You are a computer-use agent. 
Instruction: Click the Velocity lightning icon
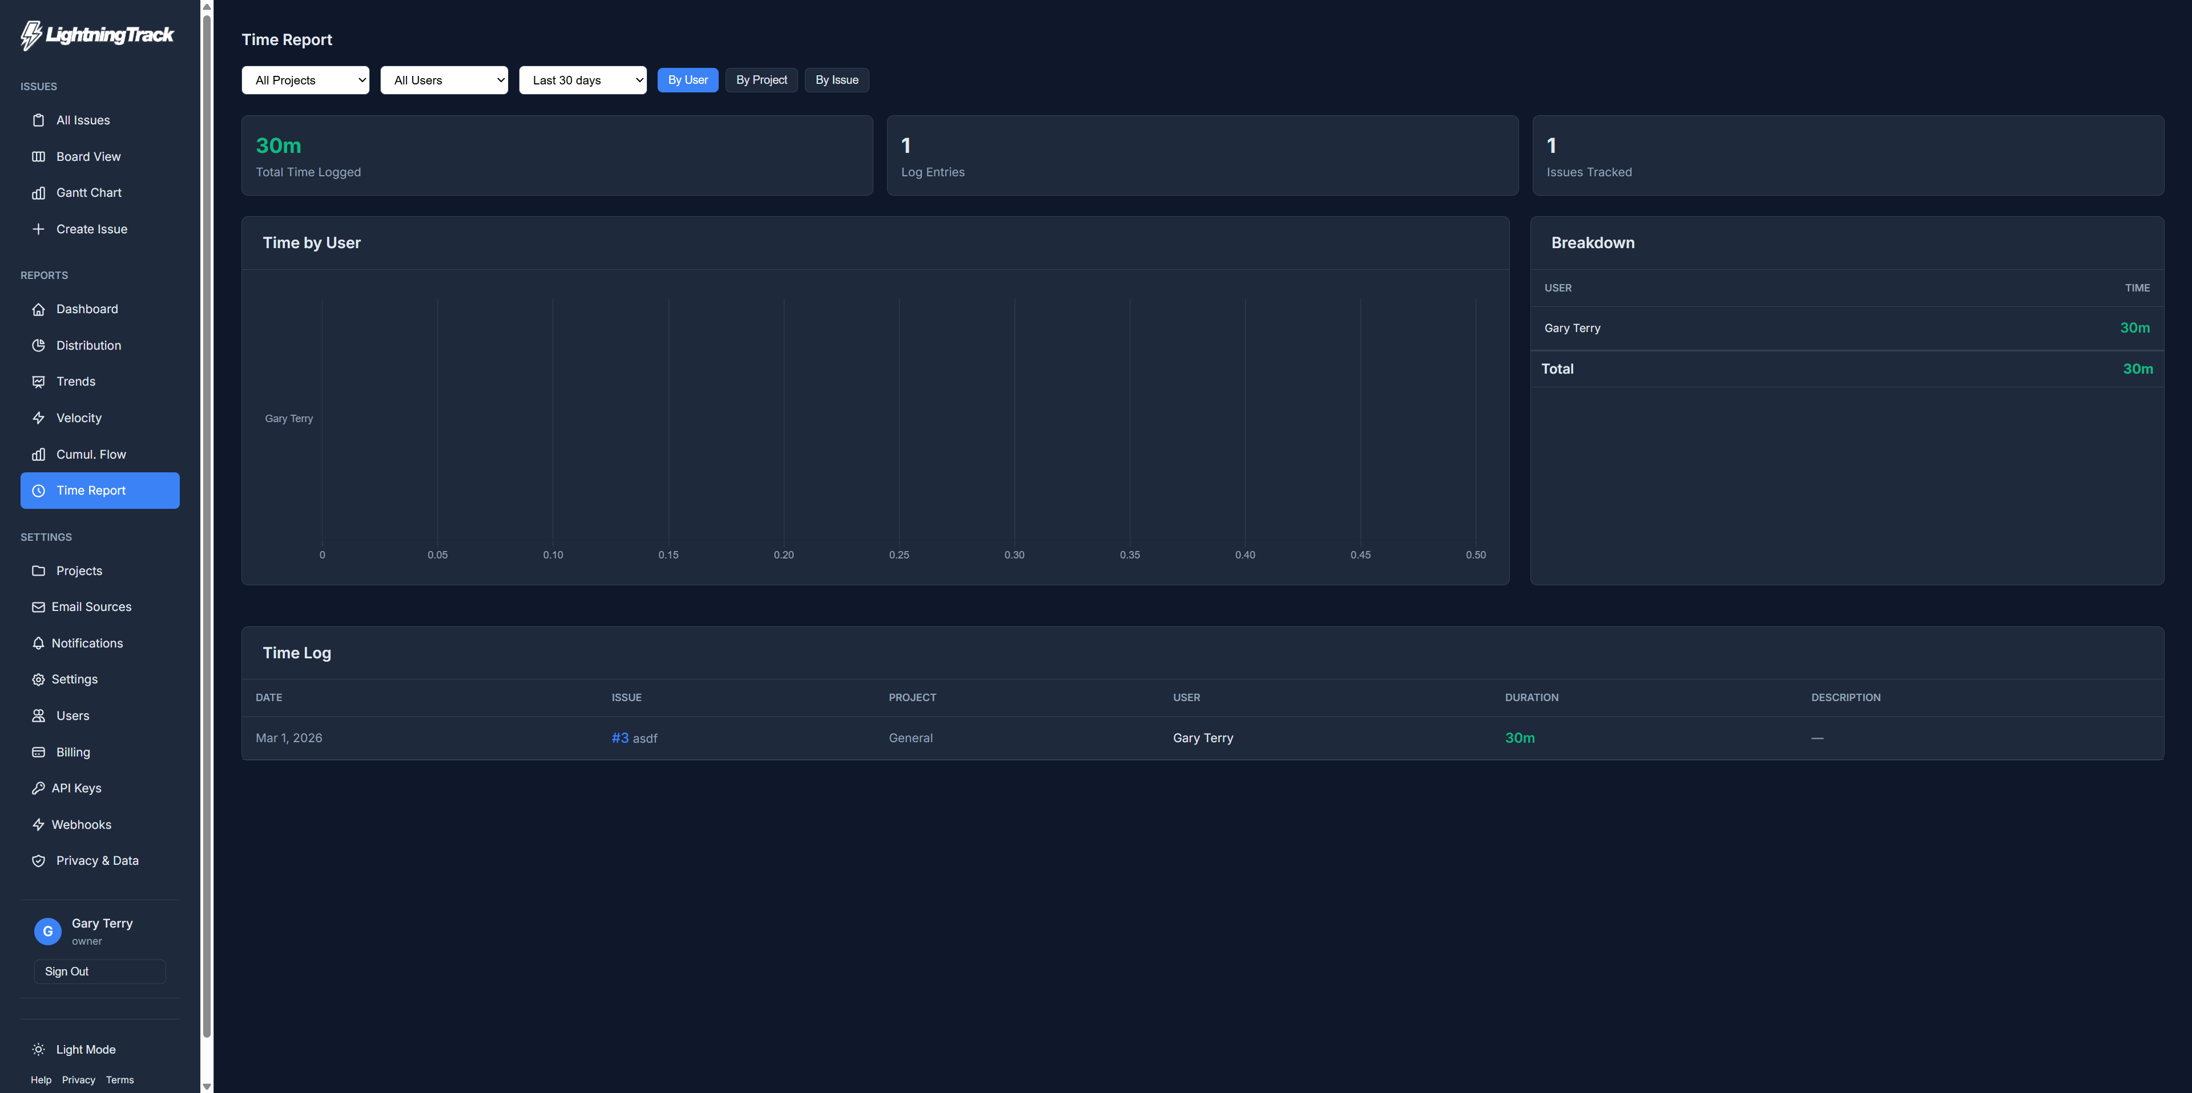[38, 418]
